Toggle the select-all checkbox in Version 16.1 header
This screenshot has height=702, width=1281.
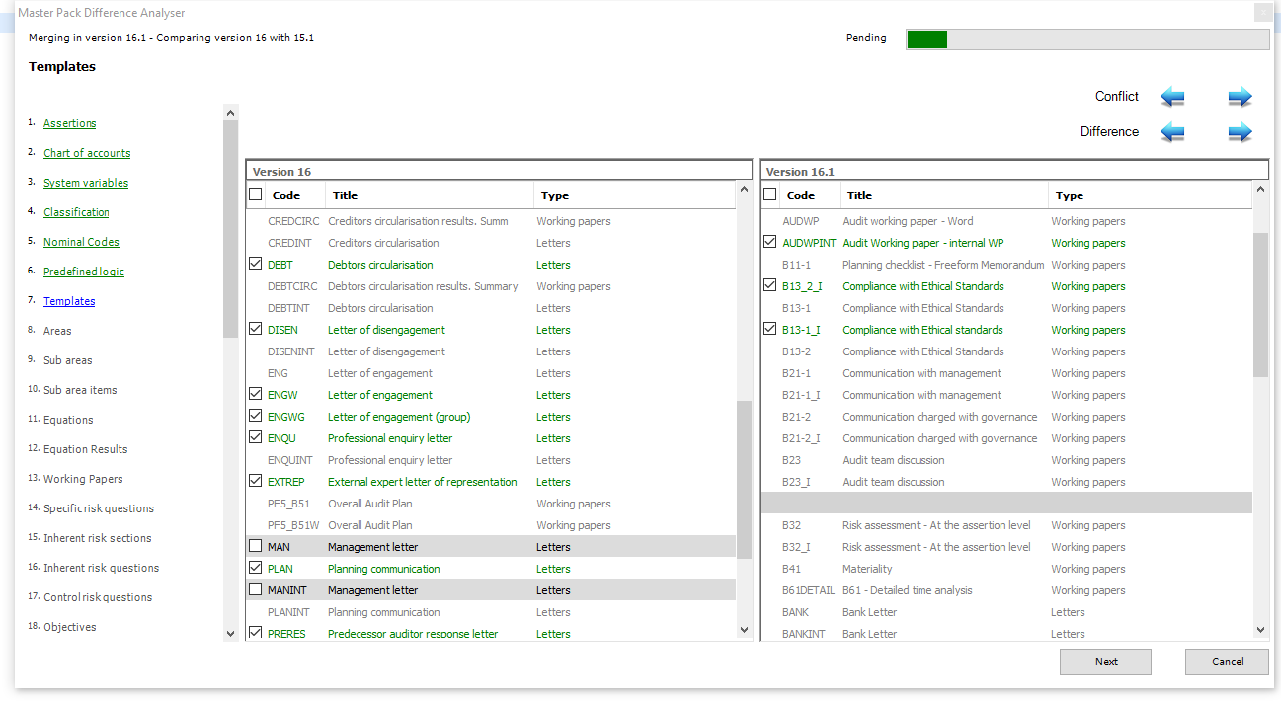tap(770, 194)
